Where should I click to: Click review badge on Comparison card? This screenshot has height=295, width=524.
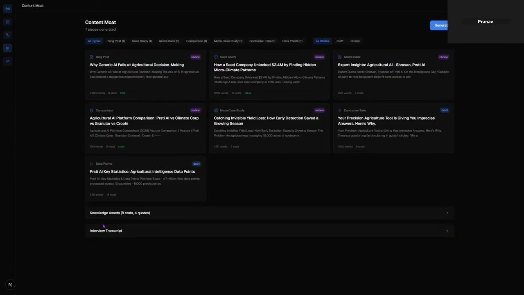point(196,110)
